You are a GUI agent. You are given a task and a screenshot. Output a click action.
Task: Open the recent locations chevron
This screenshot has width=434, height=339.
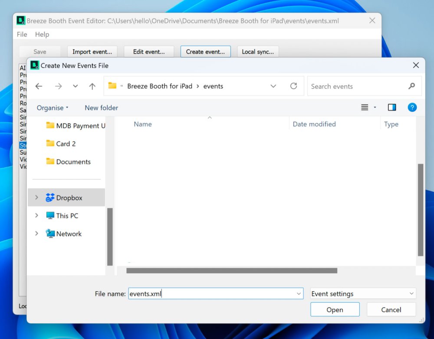pos(75,86)
